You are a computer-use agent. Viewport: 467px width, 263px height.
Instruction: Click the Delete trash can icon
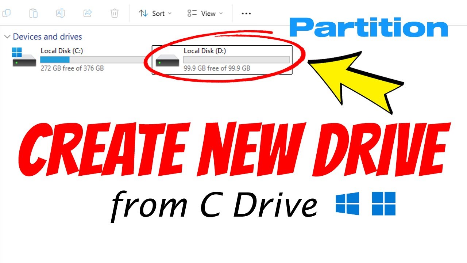(x=115, y=13)
